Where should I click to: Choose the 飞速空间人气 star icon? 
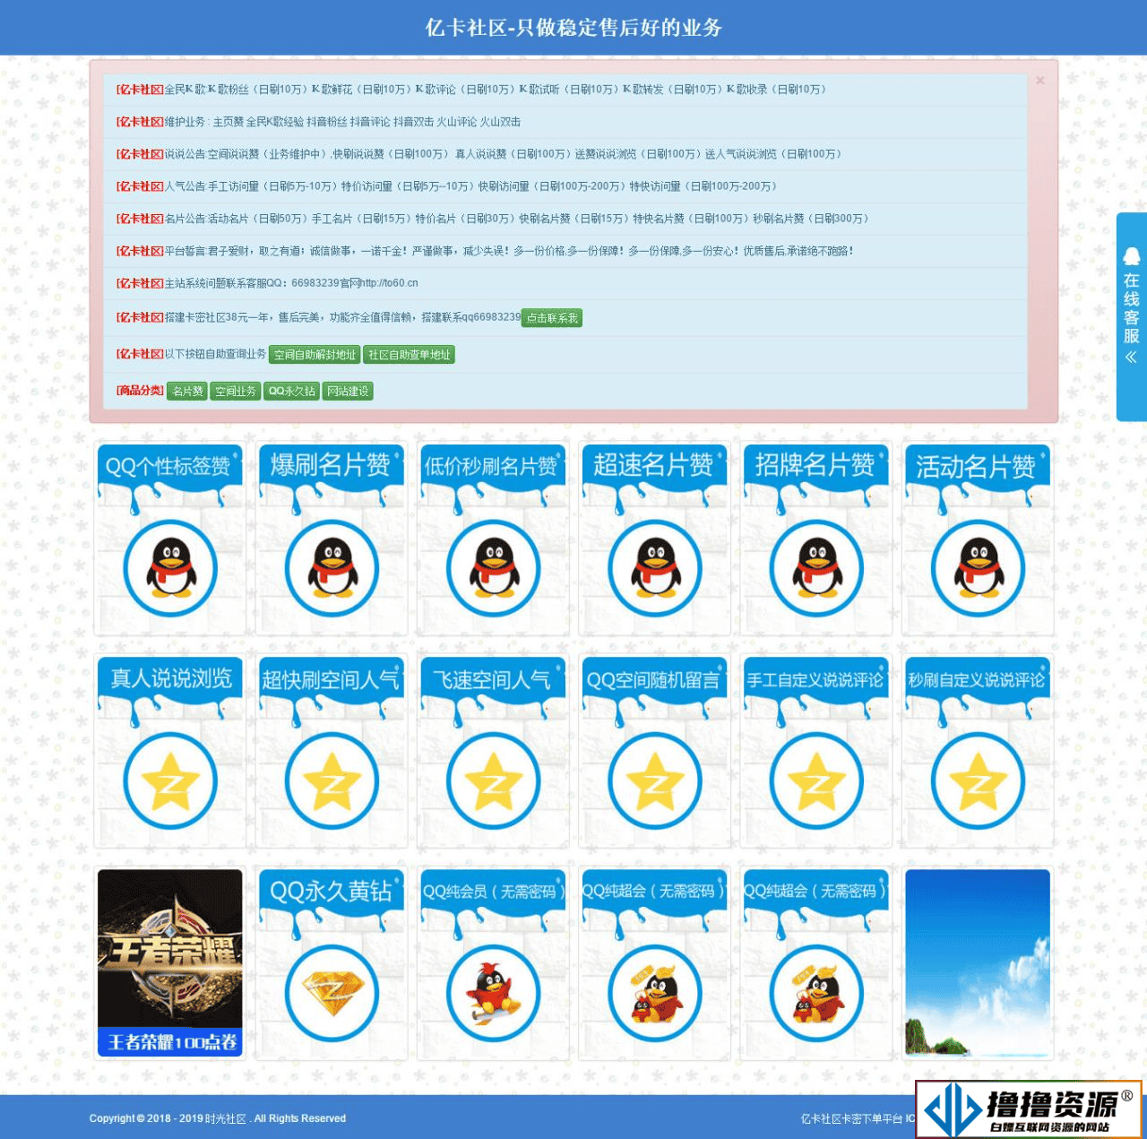pyautogui.click(x=494, y=781)
